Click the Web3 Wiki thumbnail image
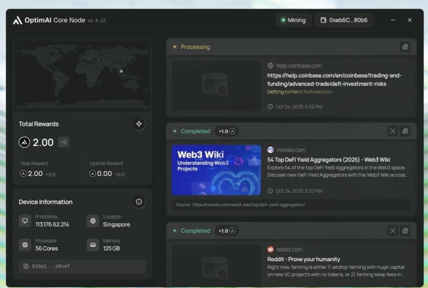 pos(216,170)
